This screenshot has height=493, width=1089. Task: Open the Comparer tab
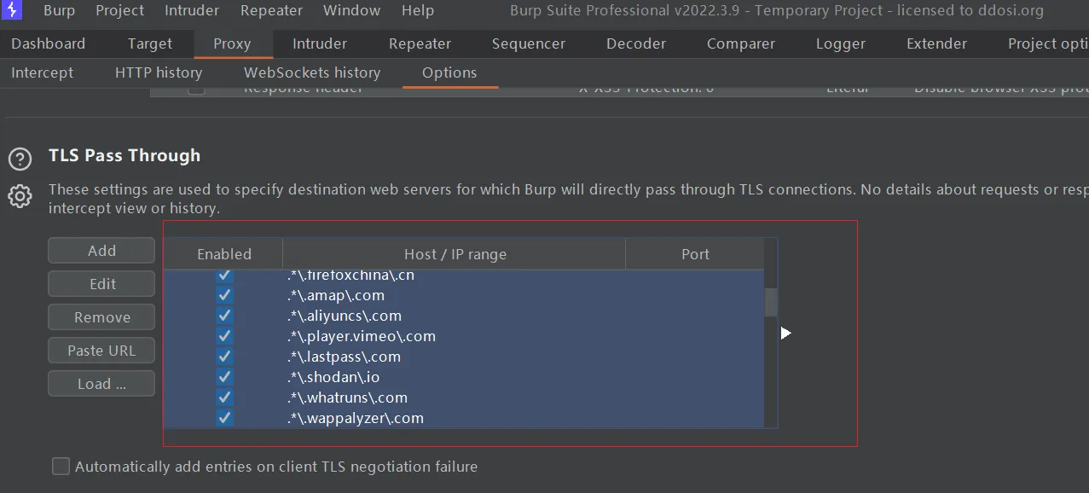point(741,43)
